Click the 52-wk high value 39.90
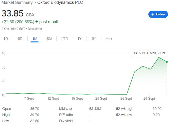 point(157,109)
